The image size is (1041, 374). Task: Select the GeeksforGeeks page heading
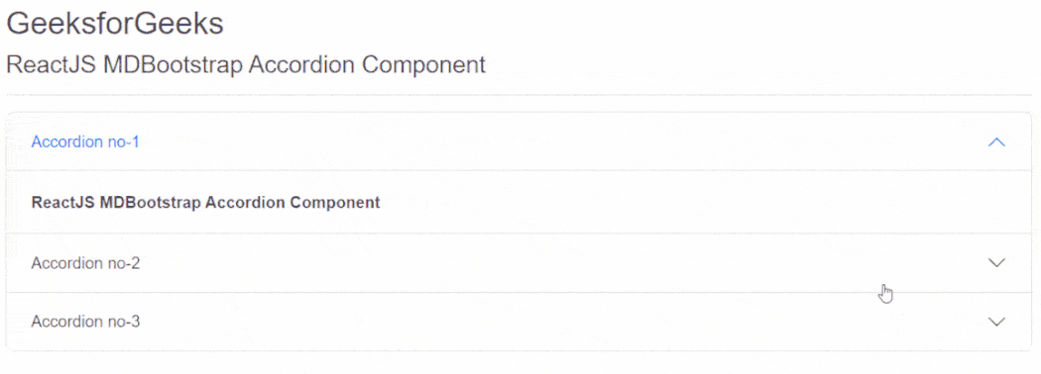[x=115, y=24]
